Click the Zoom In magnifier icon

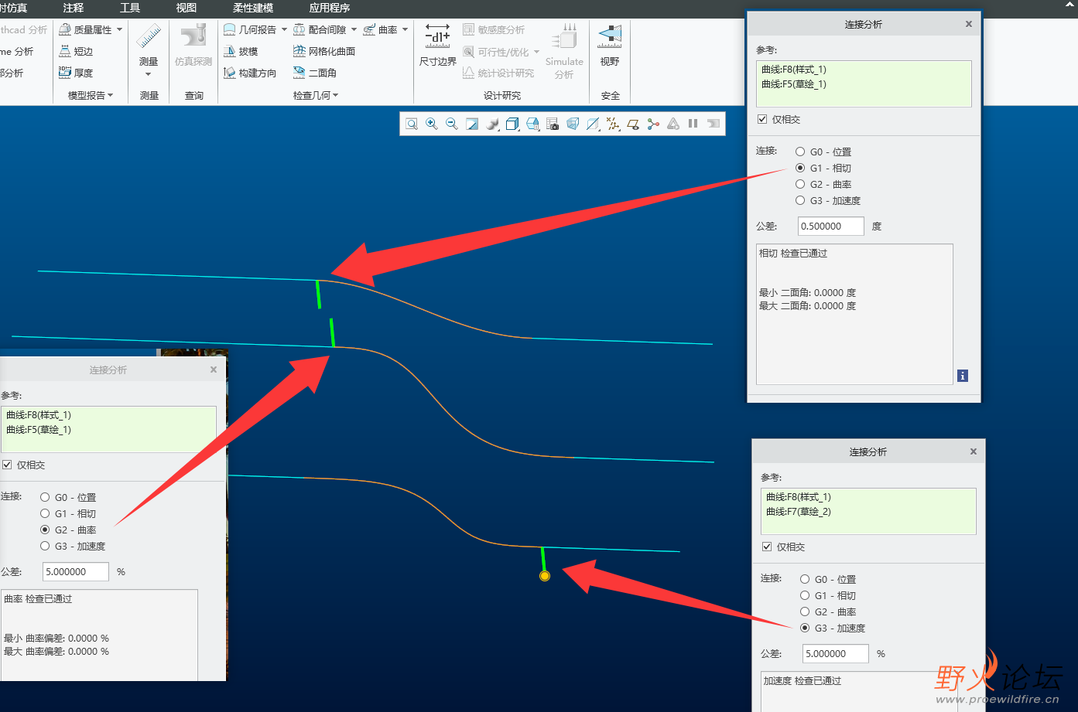coord(432,124)
